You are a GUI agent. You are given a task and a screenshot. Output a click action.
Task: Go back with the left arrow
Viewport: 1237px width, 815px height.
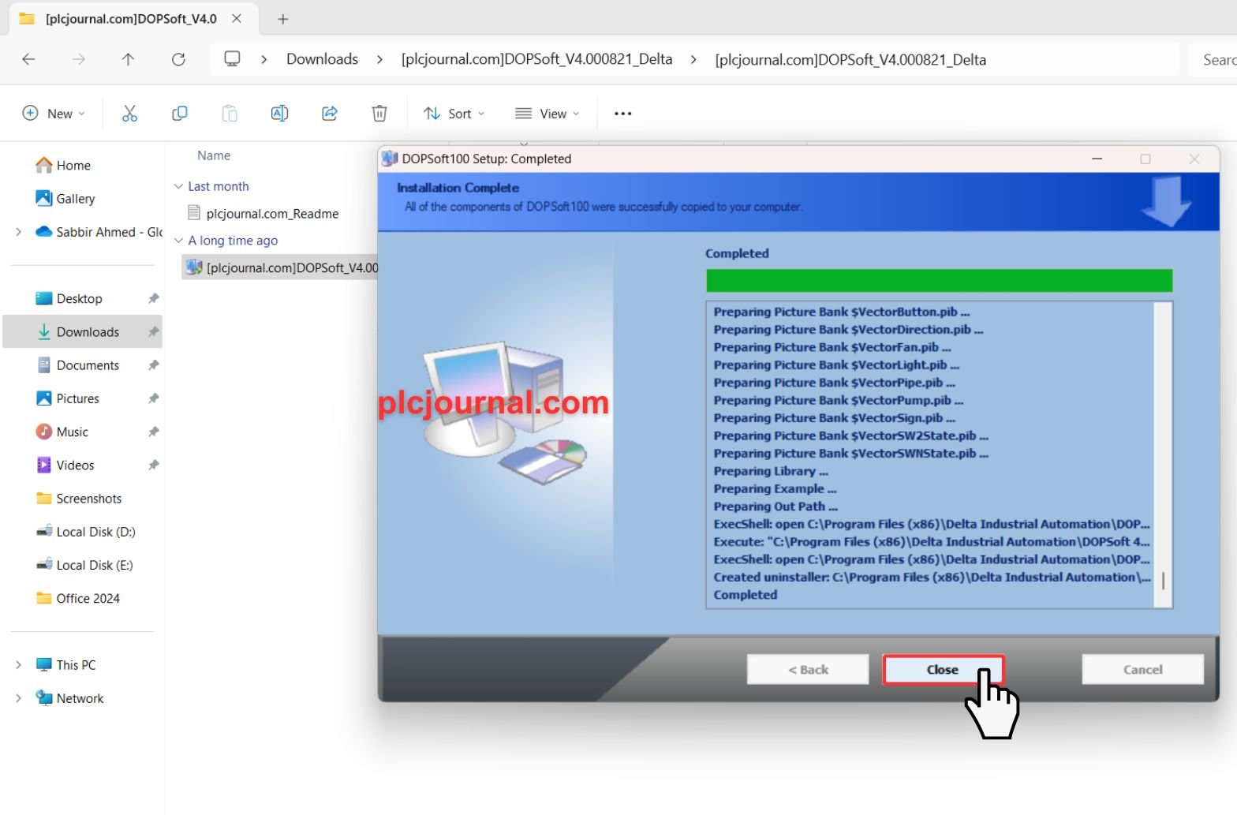coord(28,59)
